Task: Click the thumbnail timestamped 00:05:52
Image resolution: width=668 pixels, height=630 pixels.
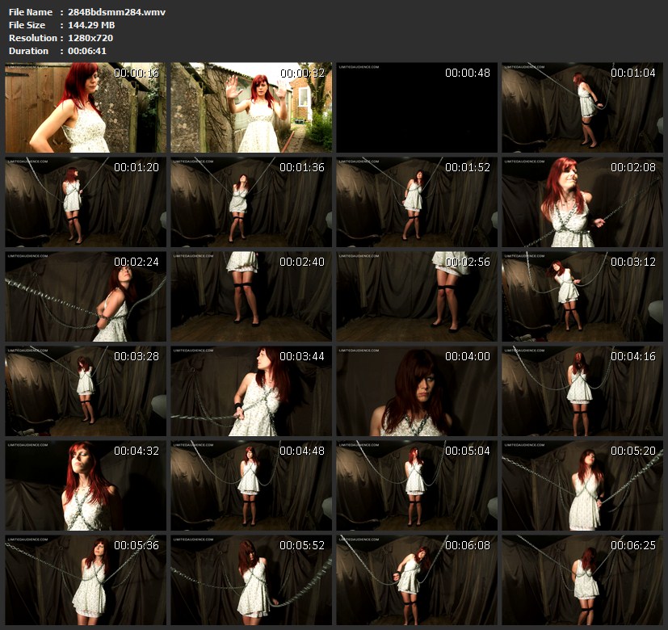Action: coord(251,580)
